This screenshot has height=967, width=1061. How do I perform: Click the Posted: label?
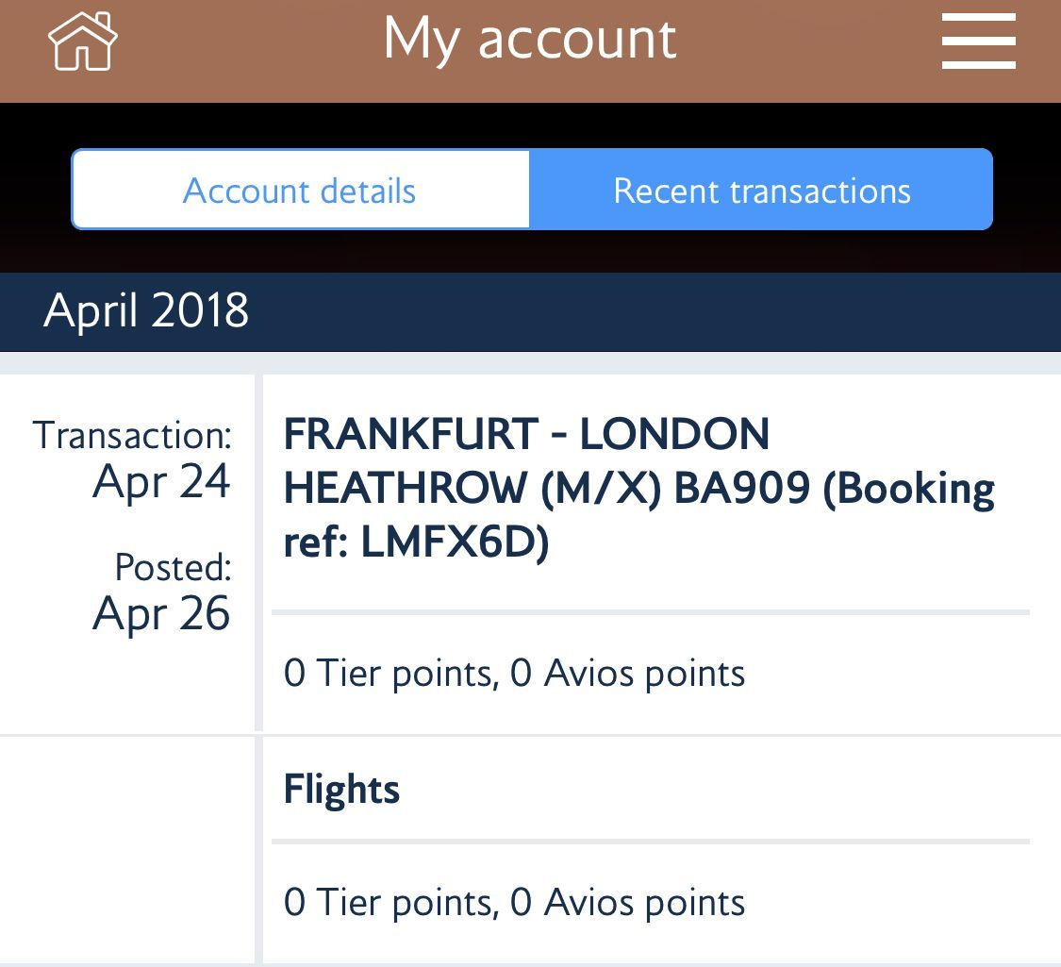(x=174, y=567)
